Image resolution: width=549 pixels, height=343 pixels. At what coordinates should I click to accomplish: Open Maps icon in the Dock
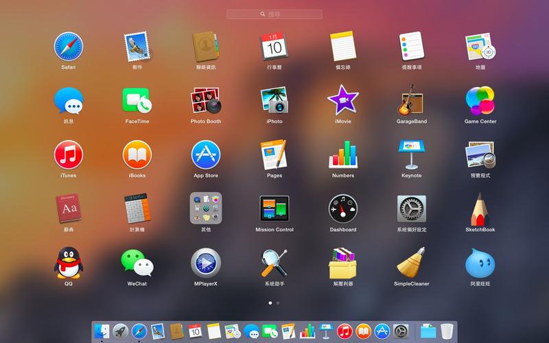233,331
